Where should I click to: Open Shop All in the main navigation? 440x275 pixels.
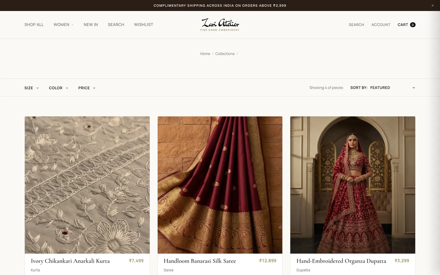click(x=34, y=25)
